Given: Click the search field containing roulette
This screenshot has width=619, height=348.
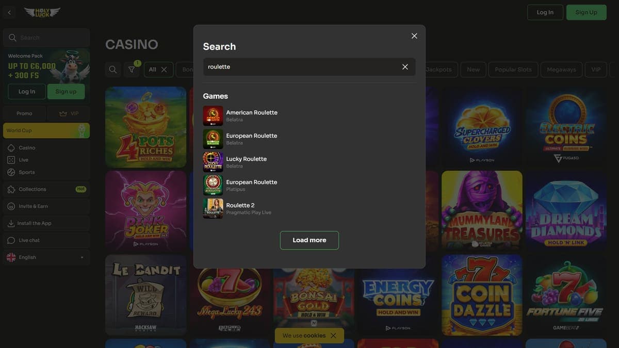Looking at the screenshot, I should coord(302,67).
